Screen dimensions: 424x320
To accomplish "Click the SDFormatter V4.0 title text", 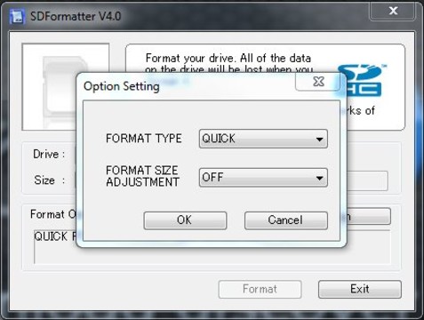I will 76,16.
